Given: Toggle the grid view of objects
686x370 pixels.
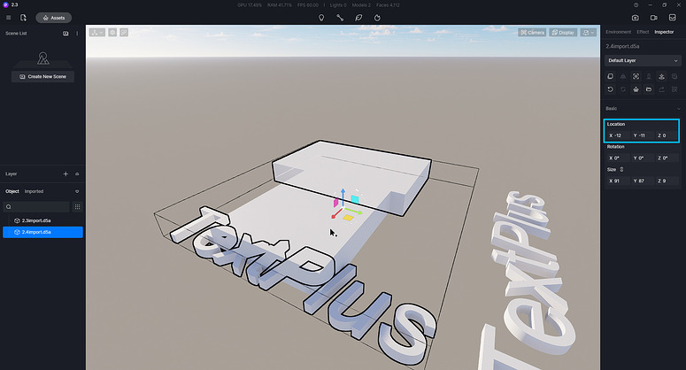Looking at the screenshot, I should 77,207.
